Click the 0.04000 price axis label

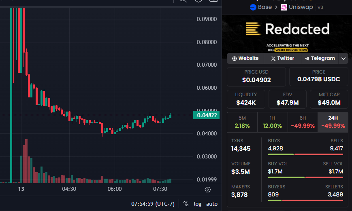(x=207, y=133)
